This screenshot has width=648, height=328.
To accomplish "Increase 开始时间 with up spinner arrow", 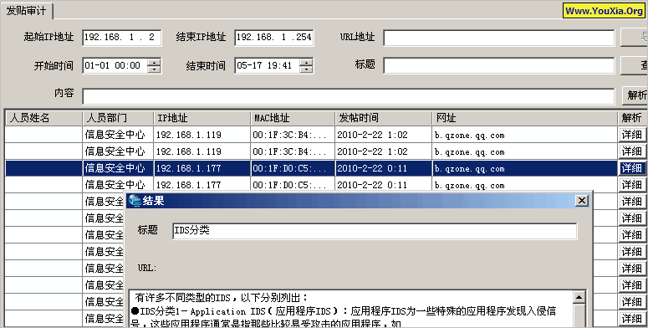I will (x=154, y=62).
